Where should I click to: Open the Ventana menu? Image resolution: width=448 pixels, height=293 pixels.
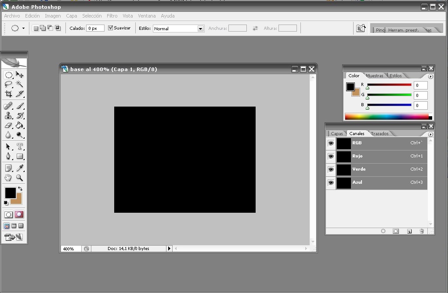(x=147, y=16)
